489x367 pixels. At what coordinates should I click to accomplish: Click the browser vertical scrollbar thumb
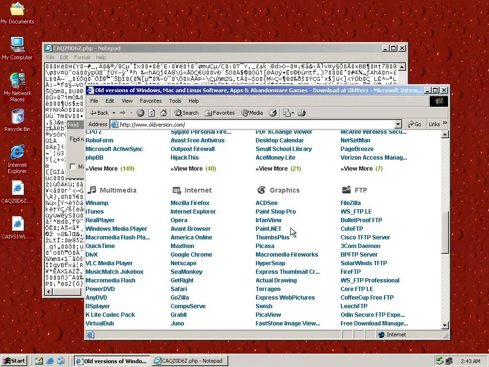pos(446,232)
